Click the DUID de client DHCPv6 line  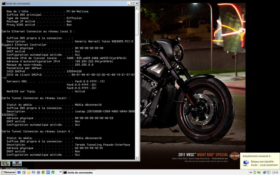pos(71,75)
